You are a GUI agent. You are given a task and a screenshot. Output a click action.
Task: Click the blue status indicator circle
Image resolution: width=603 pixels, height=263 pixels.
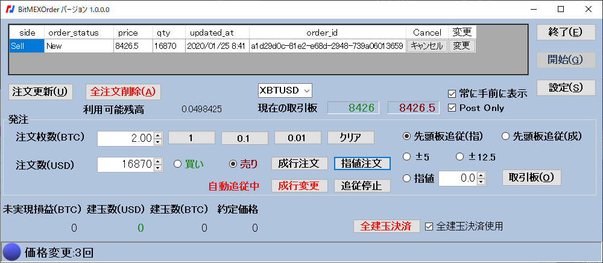pos(11,253)
